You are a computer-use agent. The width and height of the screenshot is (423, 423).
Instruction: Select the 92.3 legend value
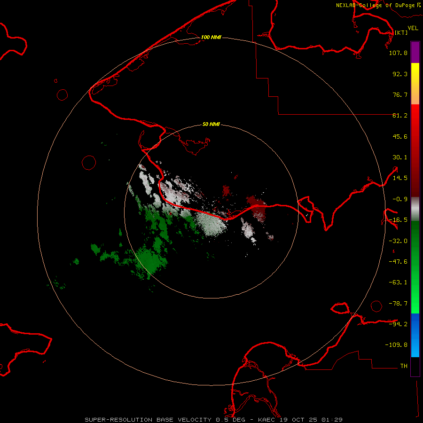(x=400, y=74)
